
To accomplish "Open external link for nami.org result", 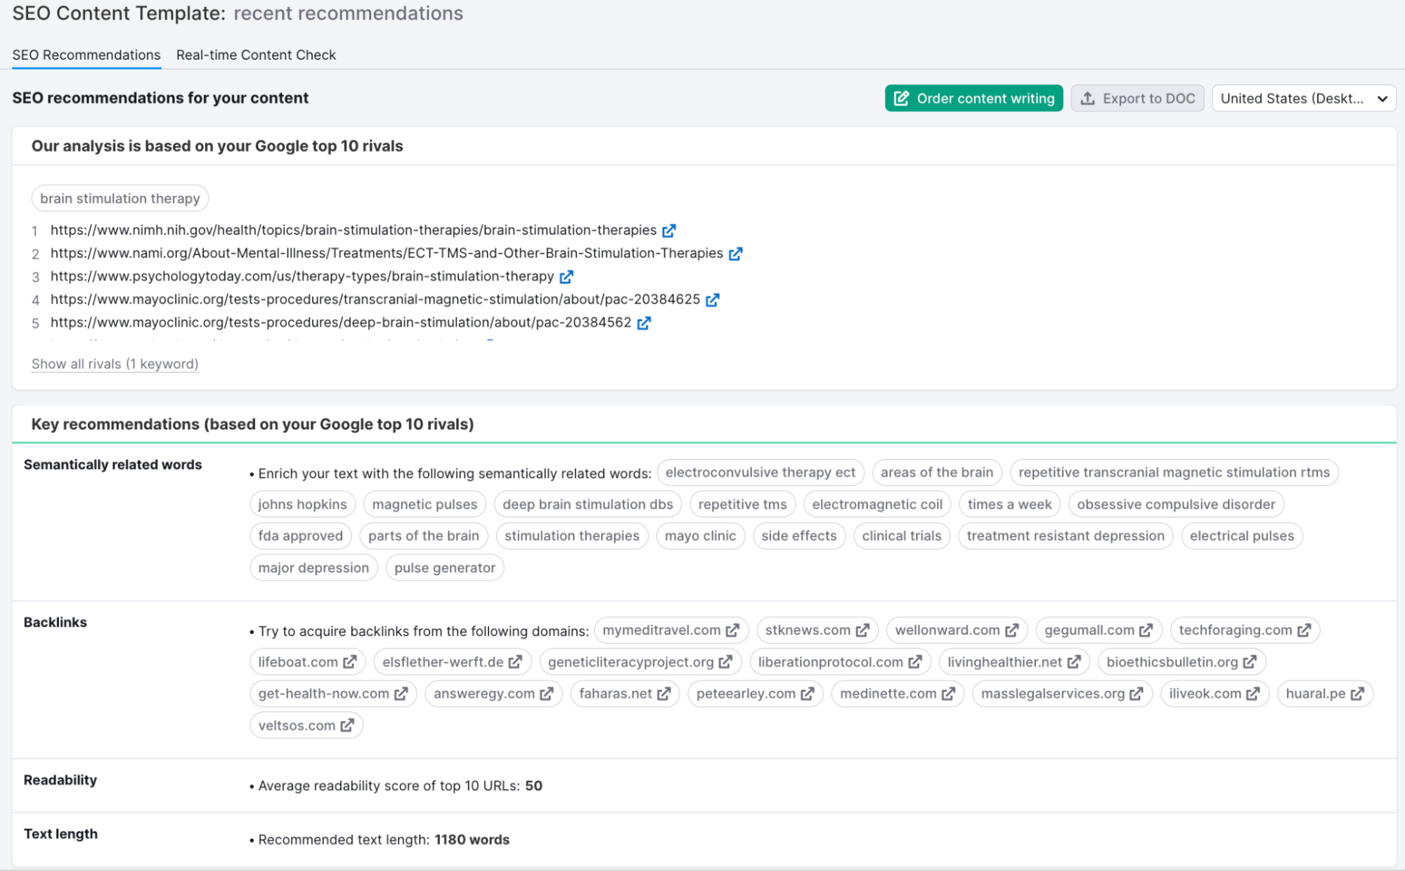I will tap(736, 253).
